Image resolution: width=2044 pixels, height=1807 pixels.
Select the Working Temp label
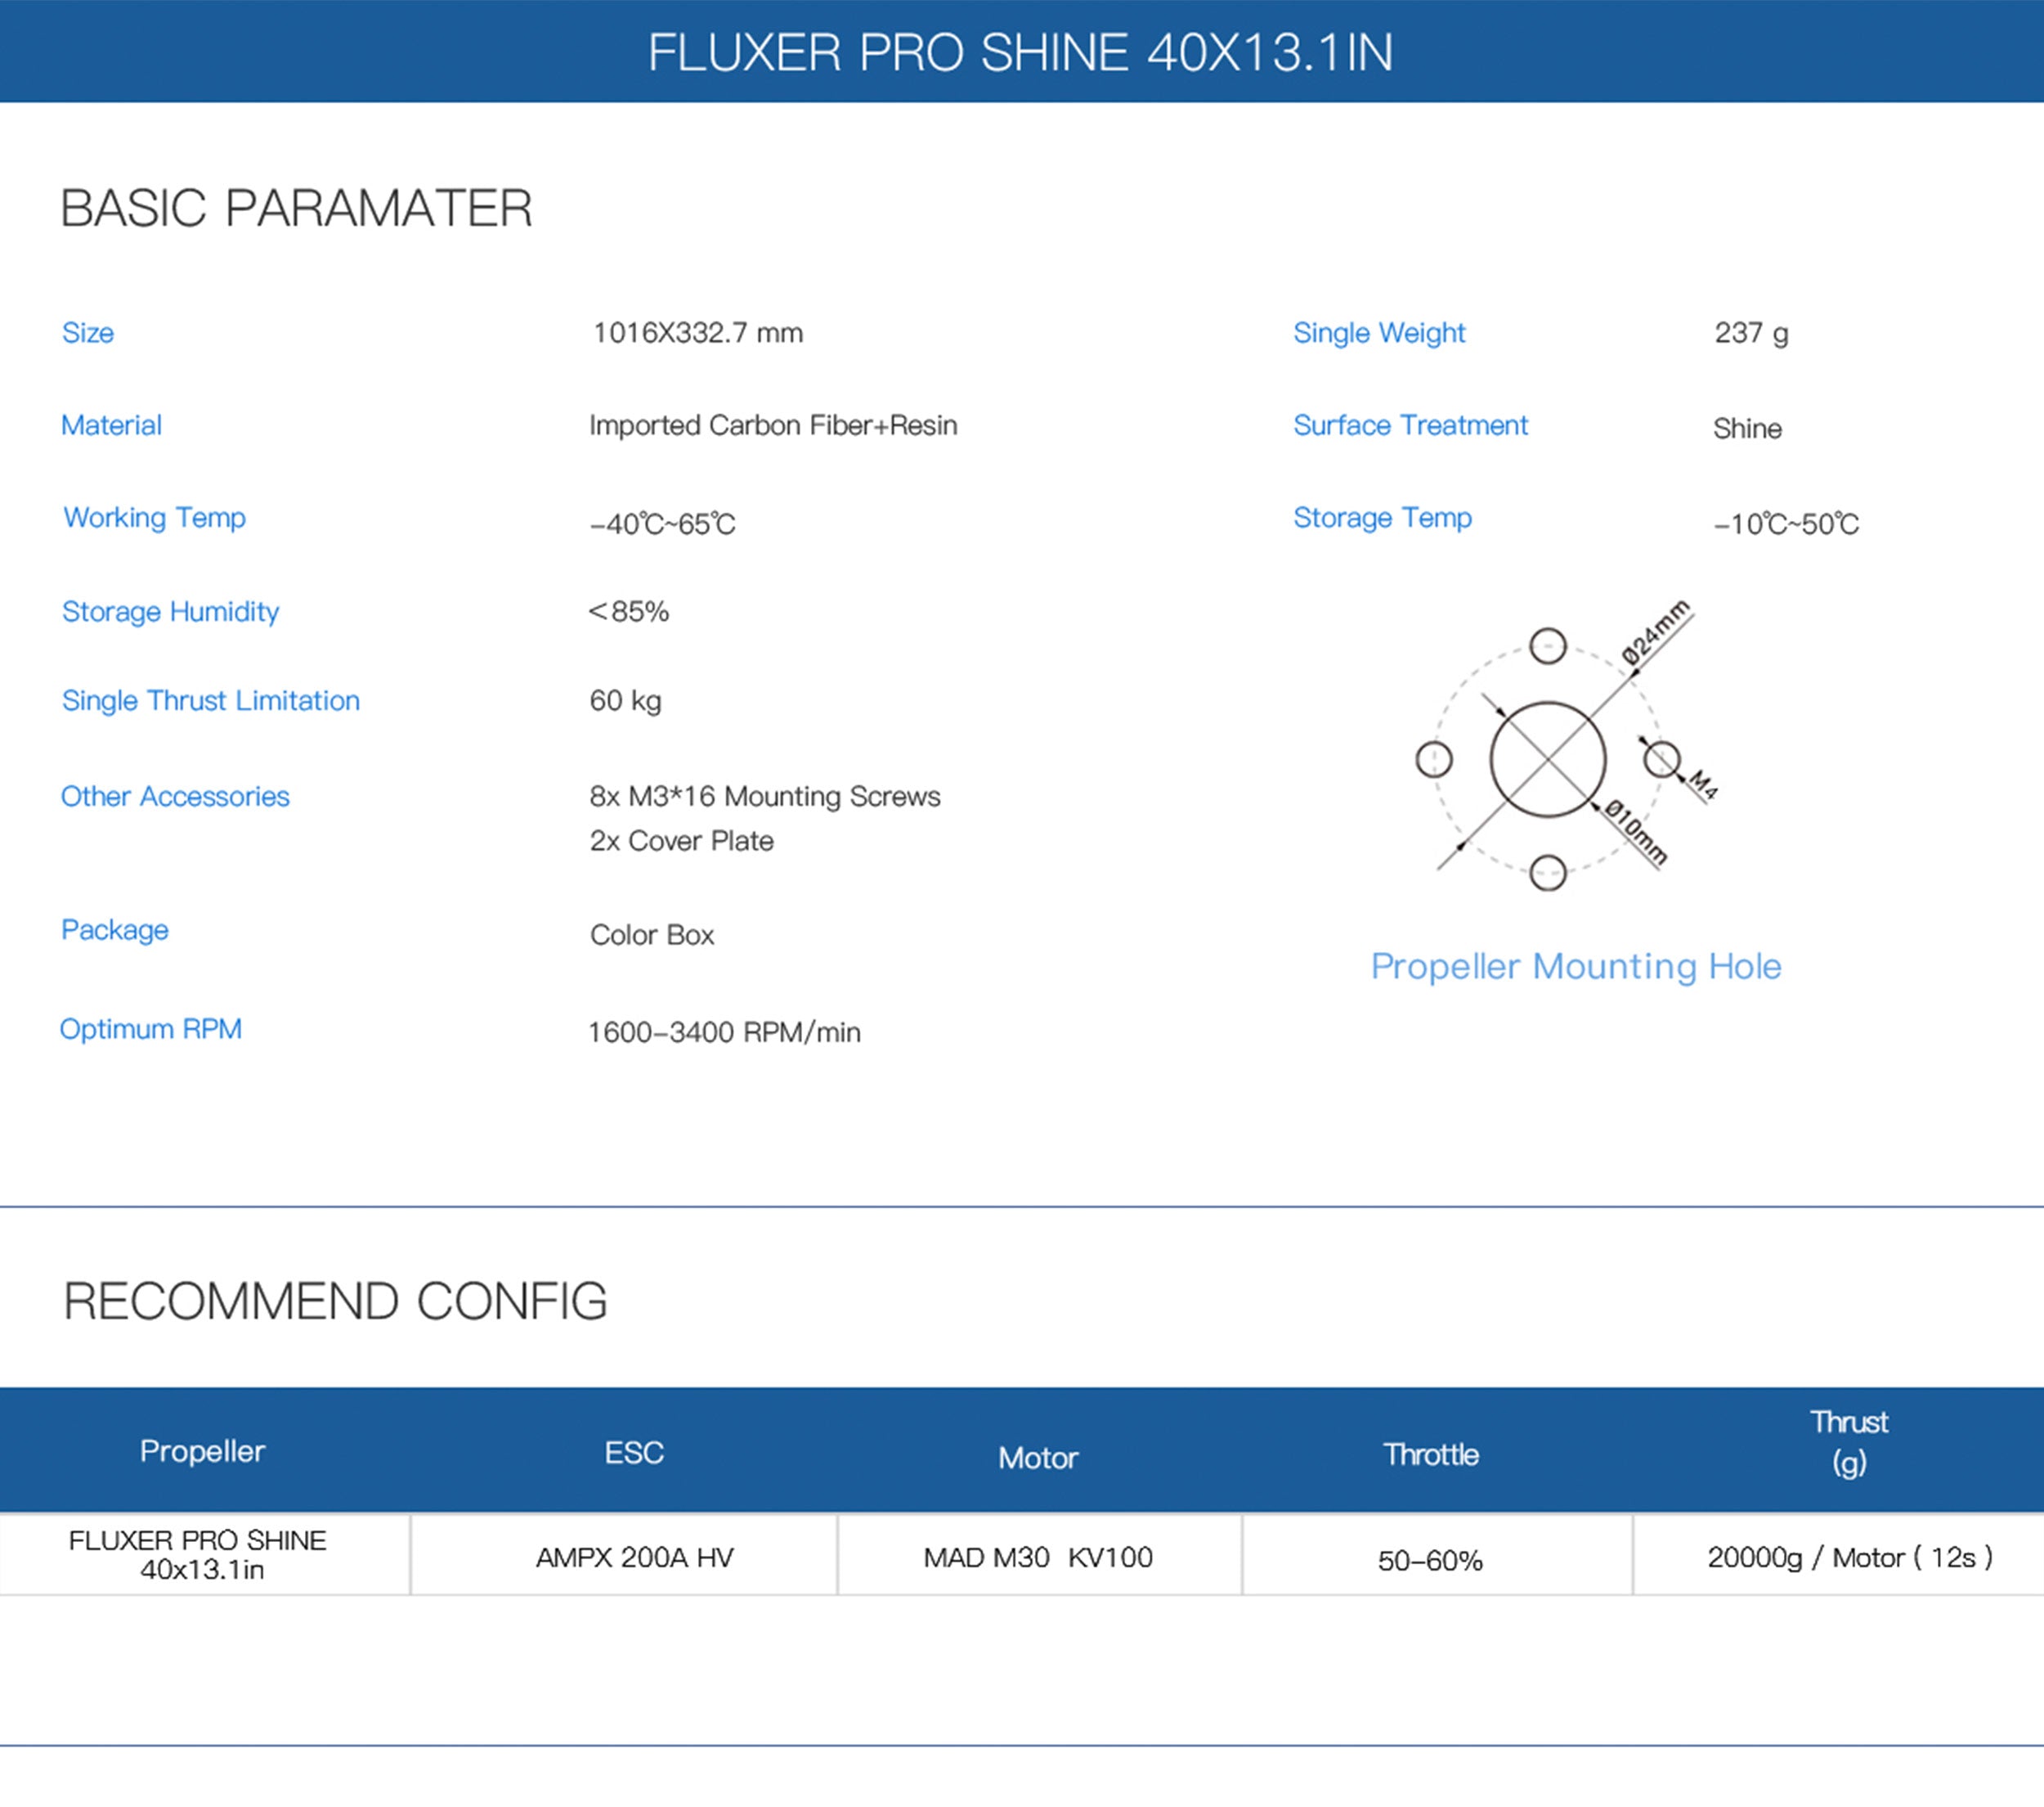(x=154, y=517)
